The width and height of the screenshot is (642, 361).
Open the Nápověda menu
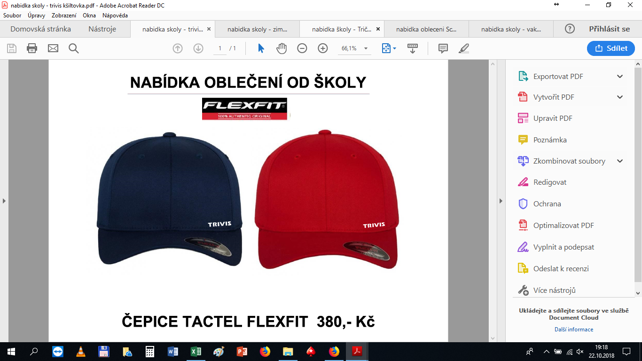[x=115, y=16]
